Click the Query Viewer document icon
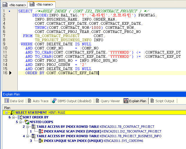 [97, 101]
